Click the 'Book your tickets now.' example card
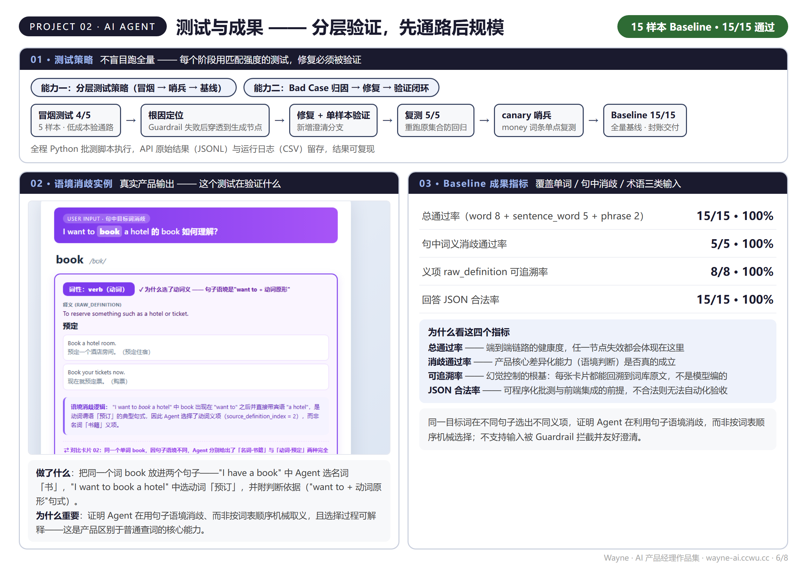807x571 pixels. [196, 377]
